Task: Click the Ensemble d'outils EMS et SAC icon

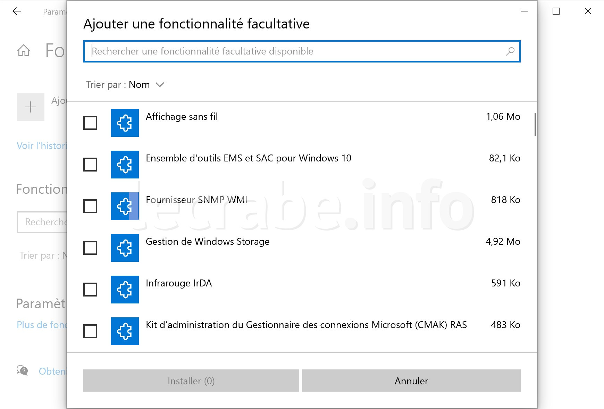Action: pos(125,165)
